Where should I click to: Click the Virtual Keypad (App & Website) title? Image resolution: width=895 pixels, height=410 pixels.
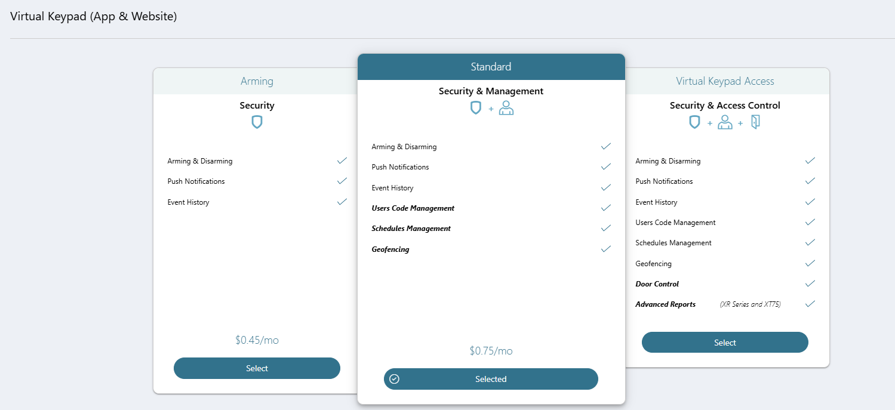(x=93, y=16)
